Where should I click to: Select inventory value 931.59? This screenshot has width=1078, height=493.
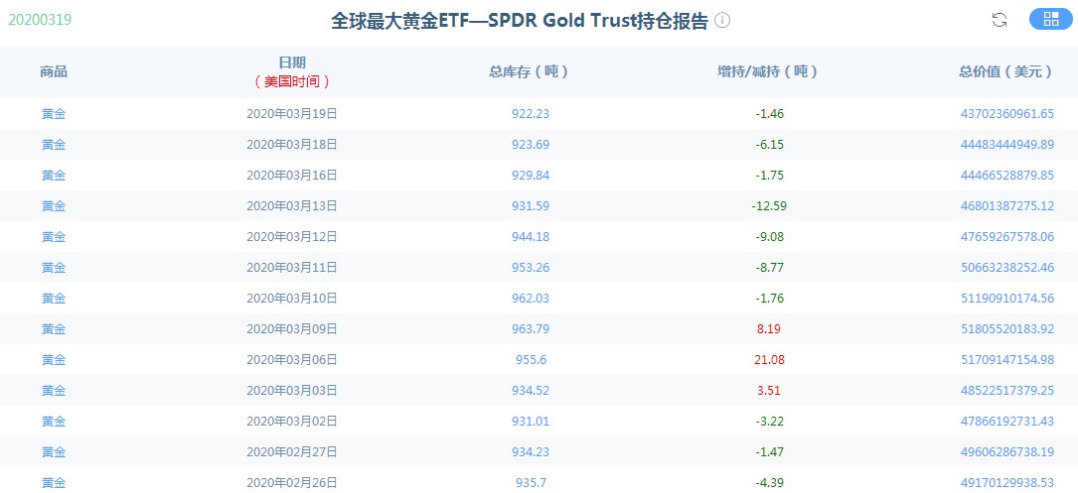[x=531, y=206]
